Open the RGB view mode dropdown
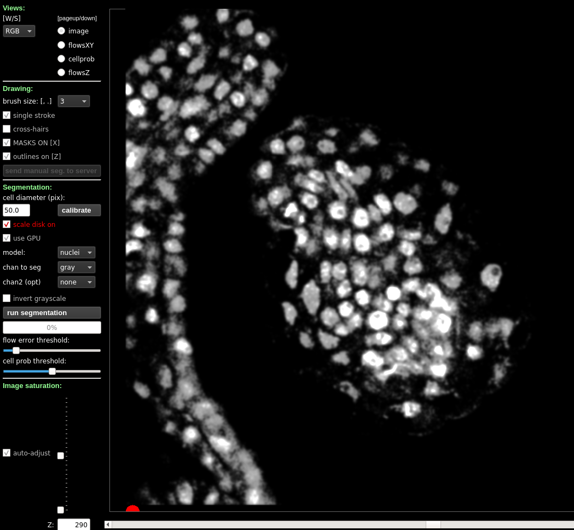574x530 pixels. 19,31
